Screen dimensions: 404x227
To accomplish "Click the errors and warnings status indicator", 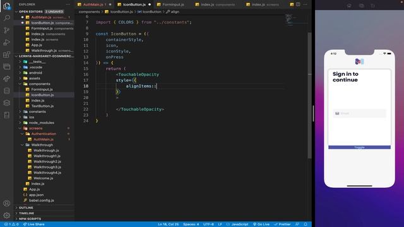I will pyautogui.click(x=11, y=224).
